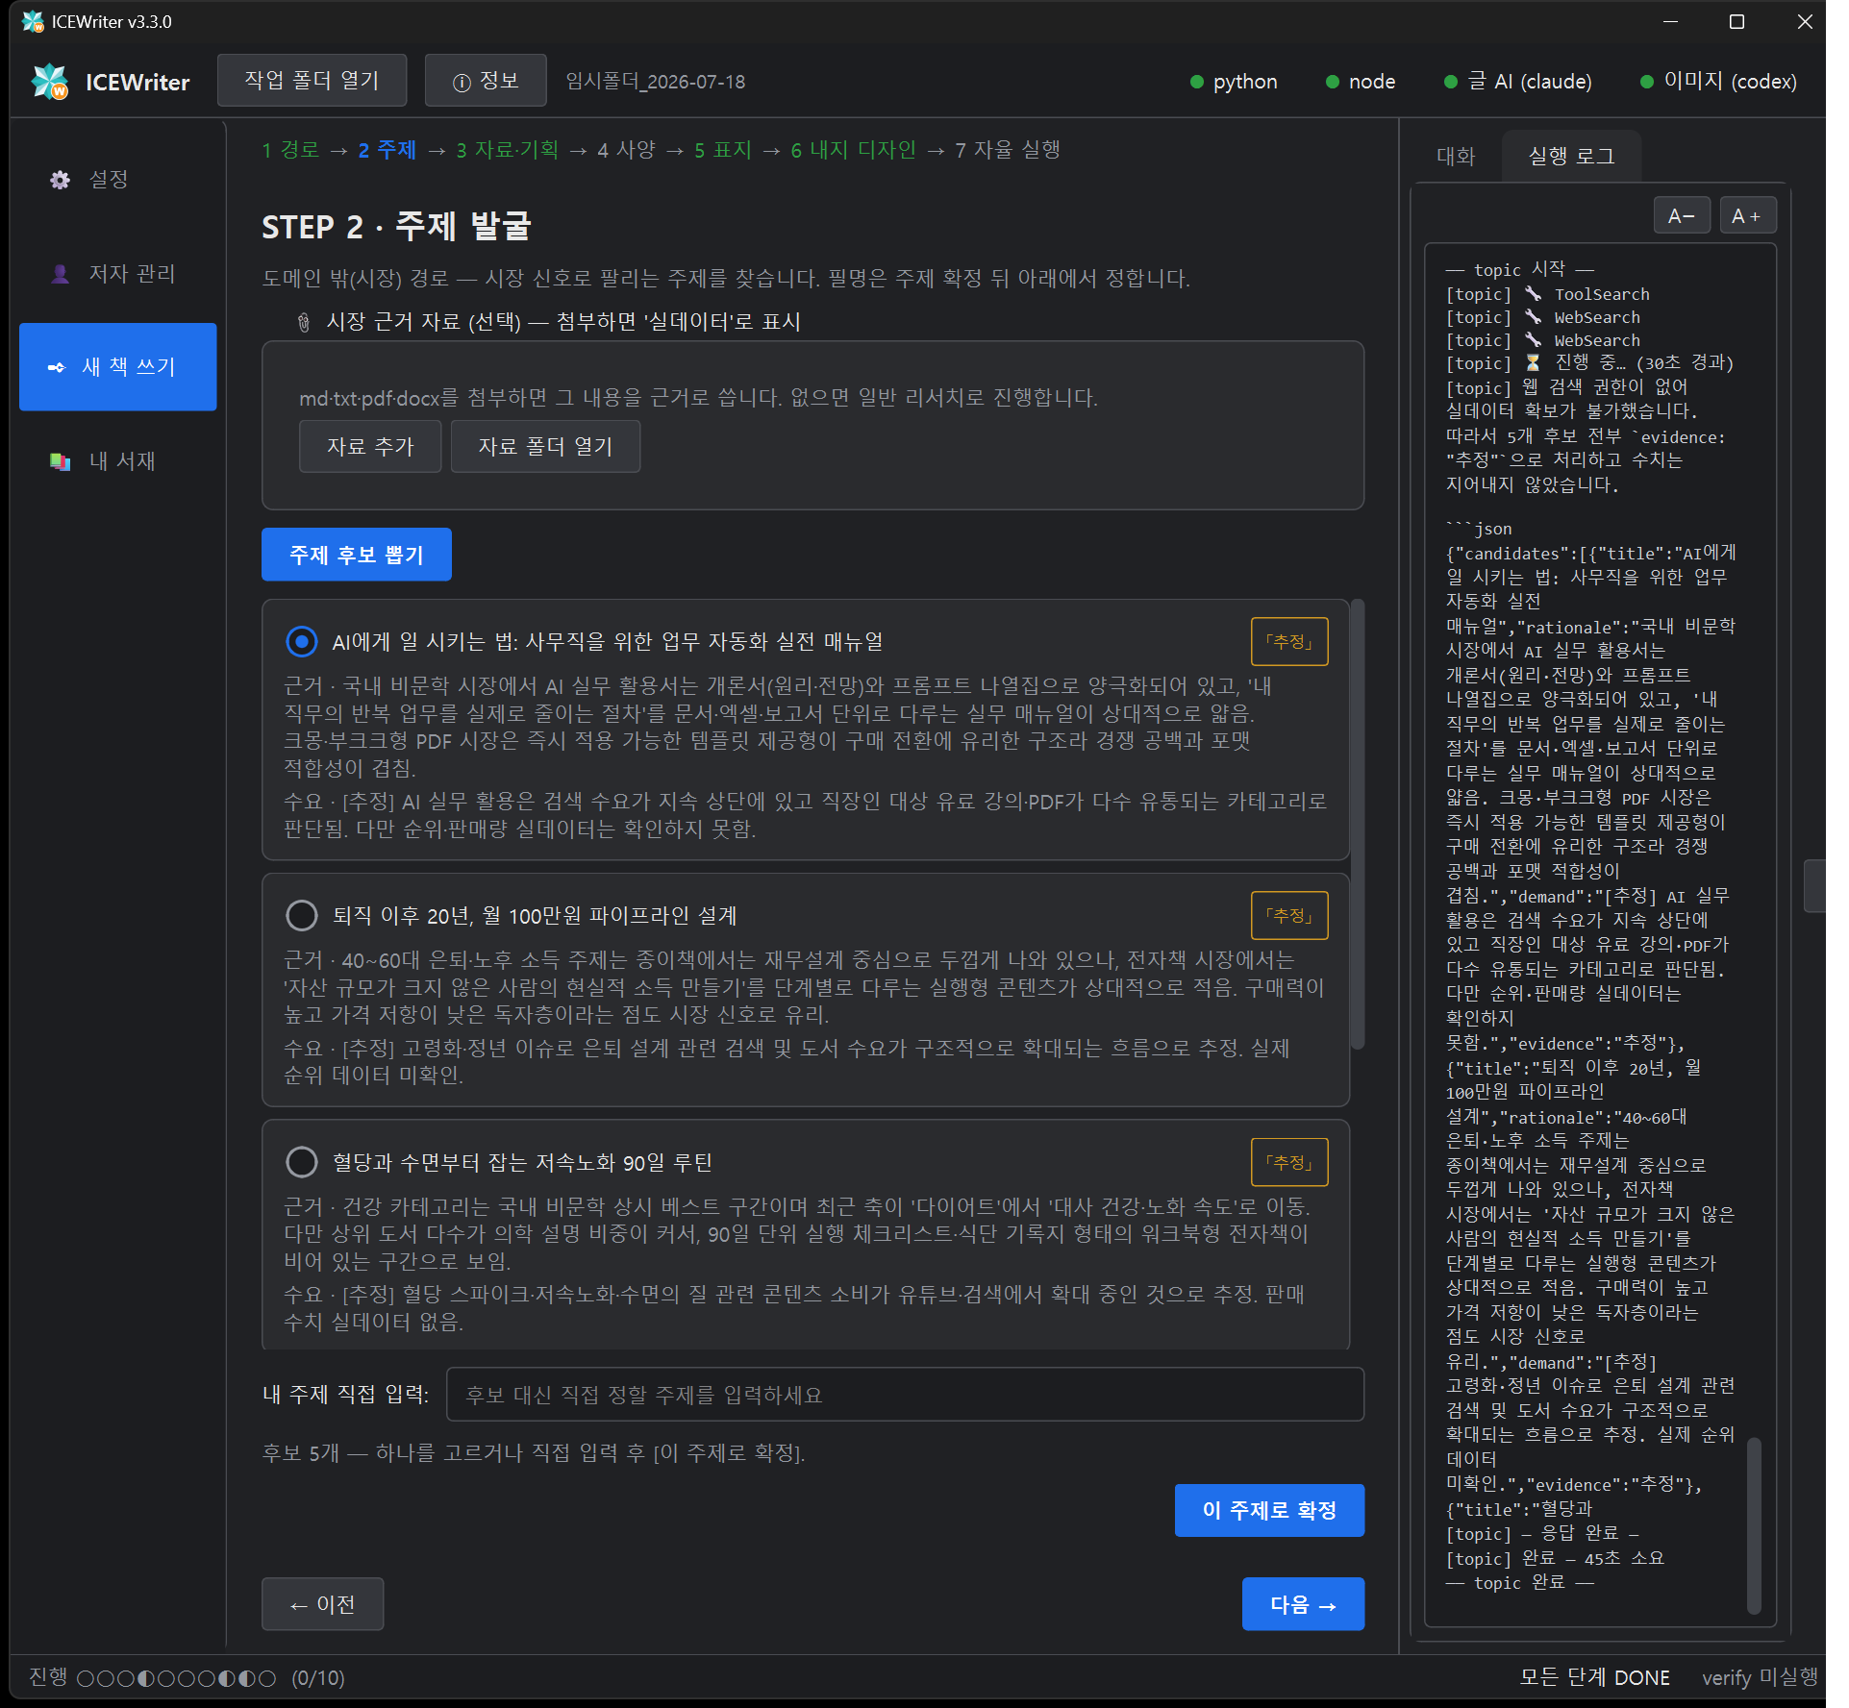
Task: Click the 진행 progress circles in status bar
Action: point(176,1678)
